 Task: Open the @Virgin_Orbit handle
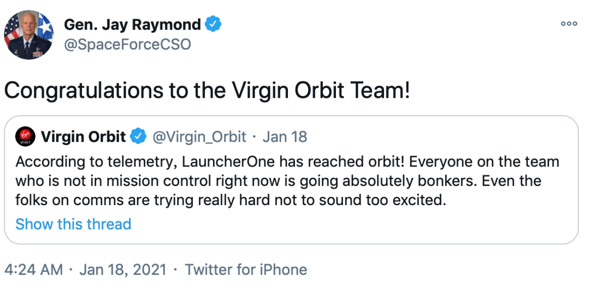coord(199,136)
